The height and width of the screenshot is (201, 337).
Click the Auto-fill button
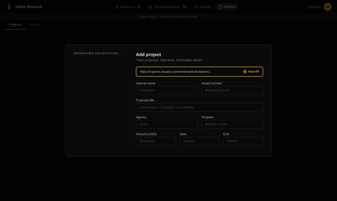coord(251,72)
